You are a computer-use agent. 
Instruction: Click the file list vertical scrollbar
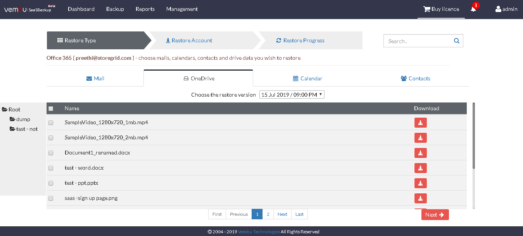(474, 136)
